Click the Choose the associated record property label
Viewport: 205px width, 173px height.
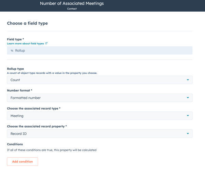[37, 126]
